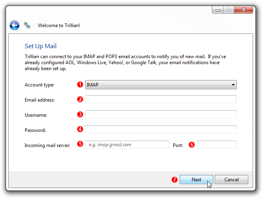Minimize the Trillian setup window
The image size is (263, 198).
[x=218, y=10]
